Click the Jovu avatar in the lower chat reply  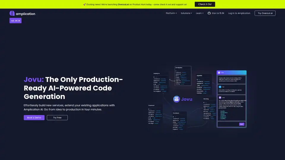(220, 97)
